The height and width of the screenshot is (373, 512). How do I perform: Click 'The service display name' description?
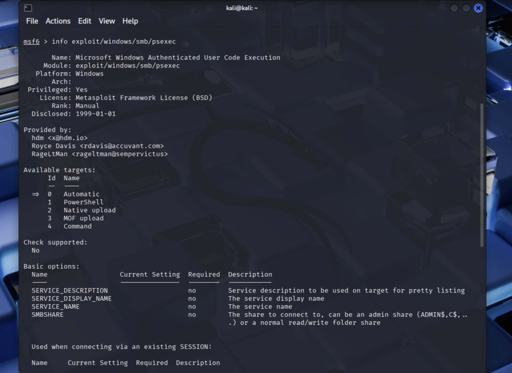[x=276, y=298]
